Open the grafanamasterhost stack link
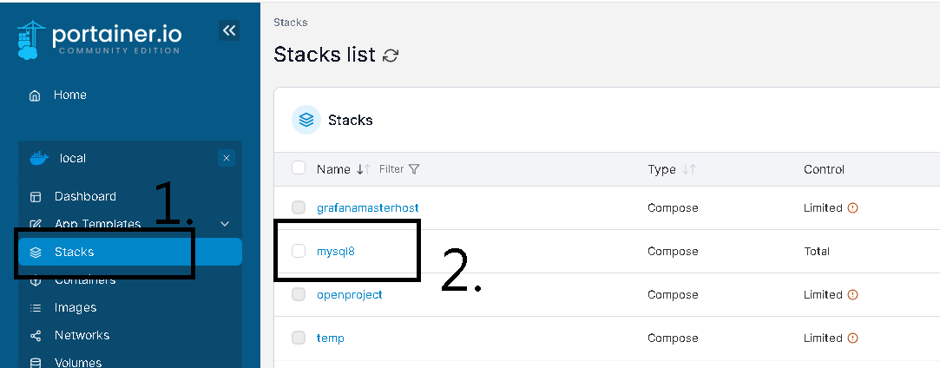 point(367,208)
